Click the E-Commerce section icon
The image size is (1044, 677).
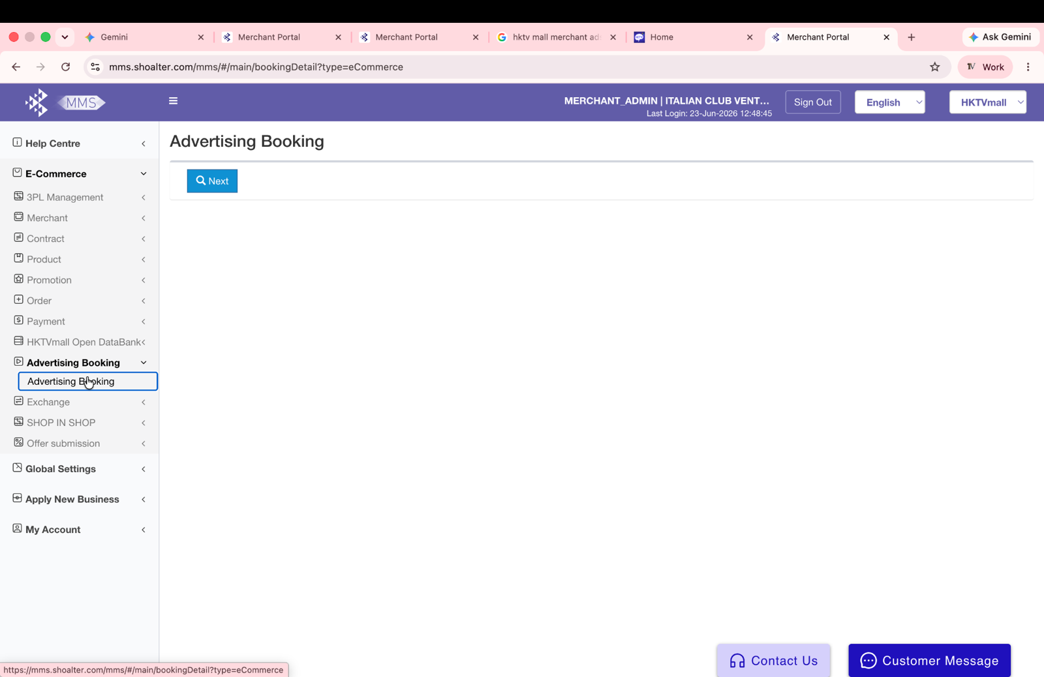[x=17, y=173]
